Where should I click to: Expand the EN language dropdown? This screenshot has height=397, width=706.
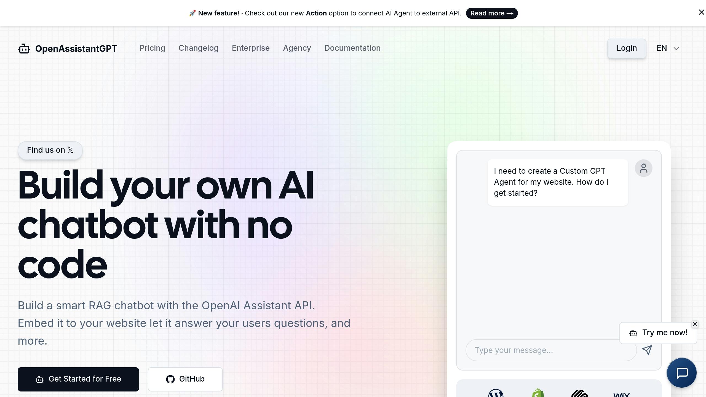tap(668, 48)
